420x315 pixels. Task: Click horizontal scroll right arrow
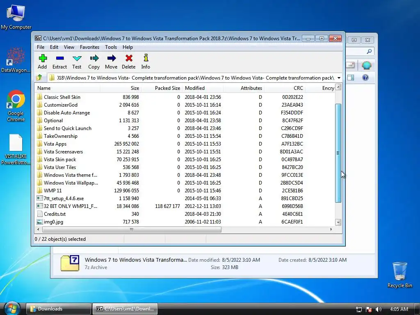[x=331, y=230]
